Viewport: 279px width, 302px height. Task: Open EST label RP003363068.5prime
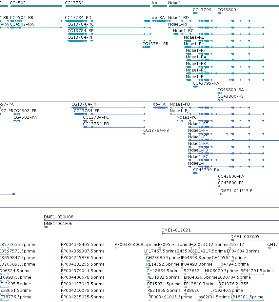click(136, 244)
